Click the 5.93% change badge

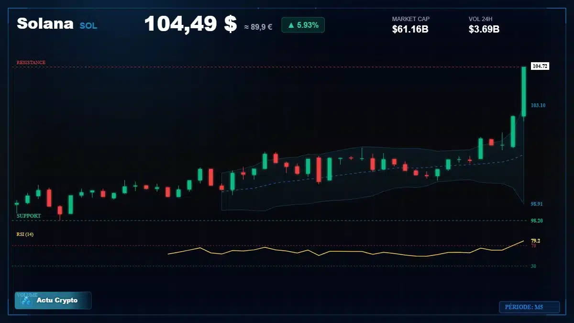click(x=303, y=25)
